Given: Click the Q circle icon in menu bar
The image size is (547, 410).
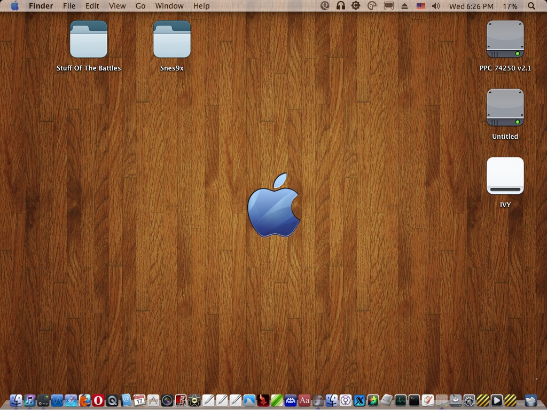Looking at the screenshot, I should 325,6.
